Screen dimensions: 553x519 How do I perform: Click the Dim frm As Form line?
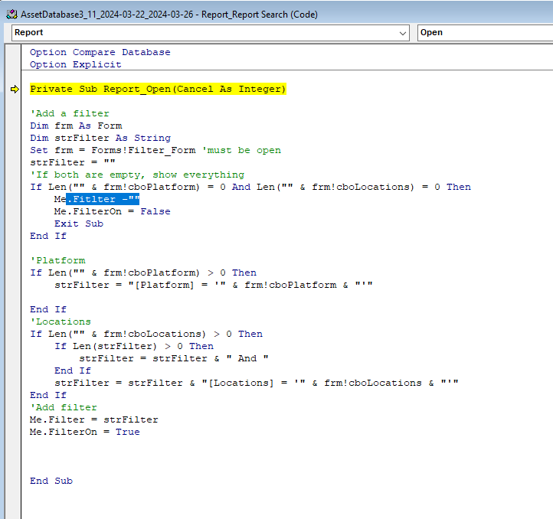coord(75,126)
